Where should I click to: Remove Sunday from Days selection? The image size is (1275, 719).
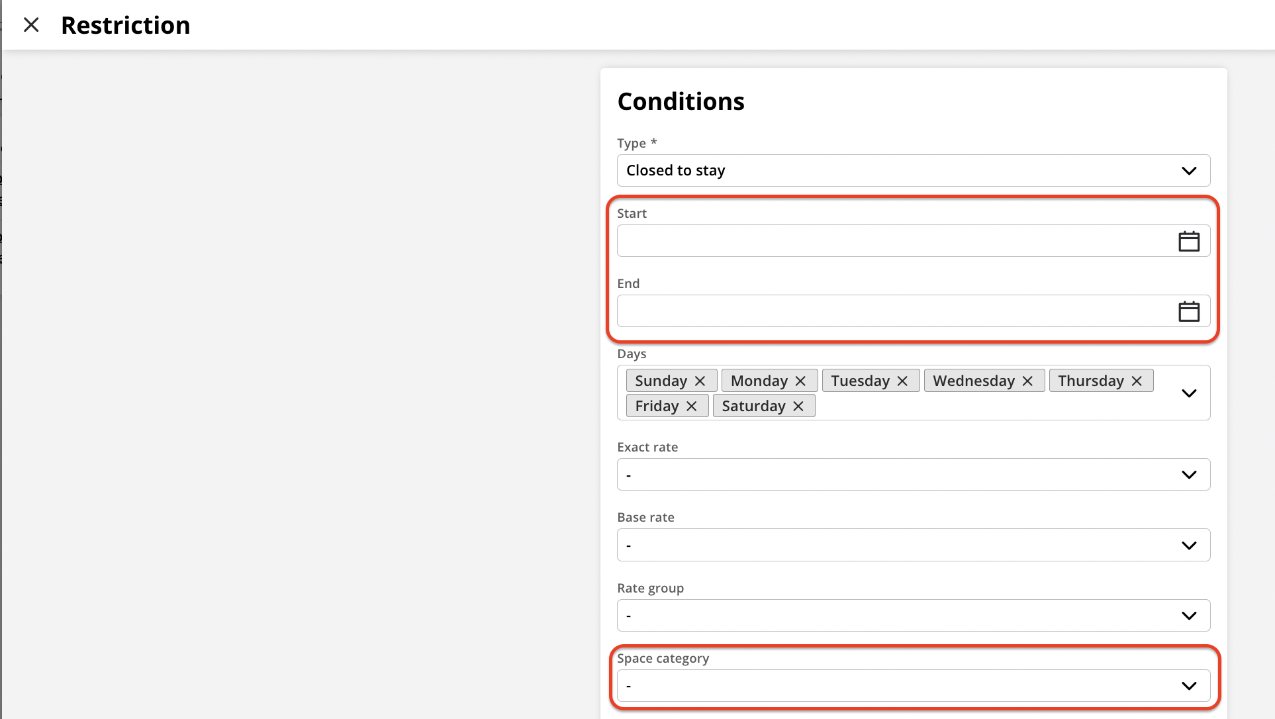coord(700,381)
